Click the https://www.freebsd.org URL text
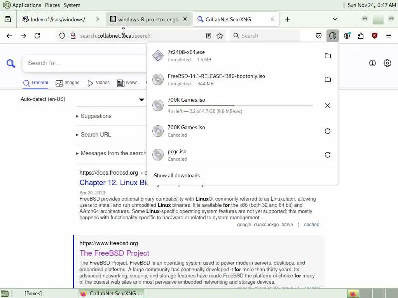 coord(109,243)
